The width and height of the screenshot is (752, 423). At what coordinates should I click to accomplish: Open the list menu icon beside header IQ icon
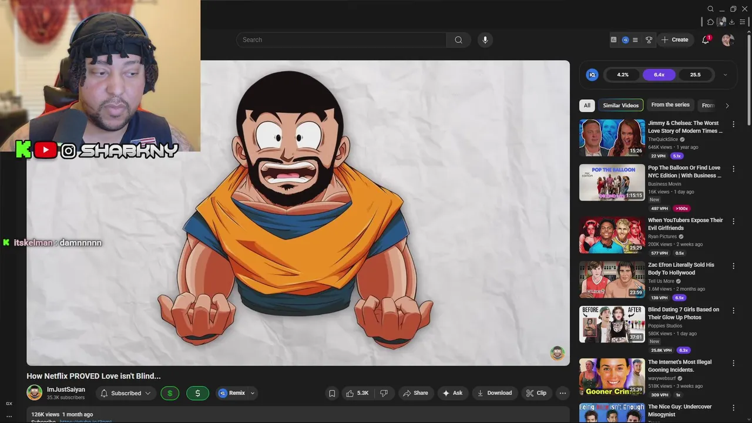635,40
